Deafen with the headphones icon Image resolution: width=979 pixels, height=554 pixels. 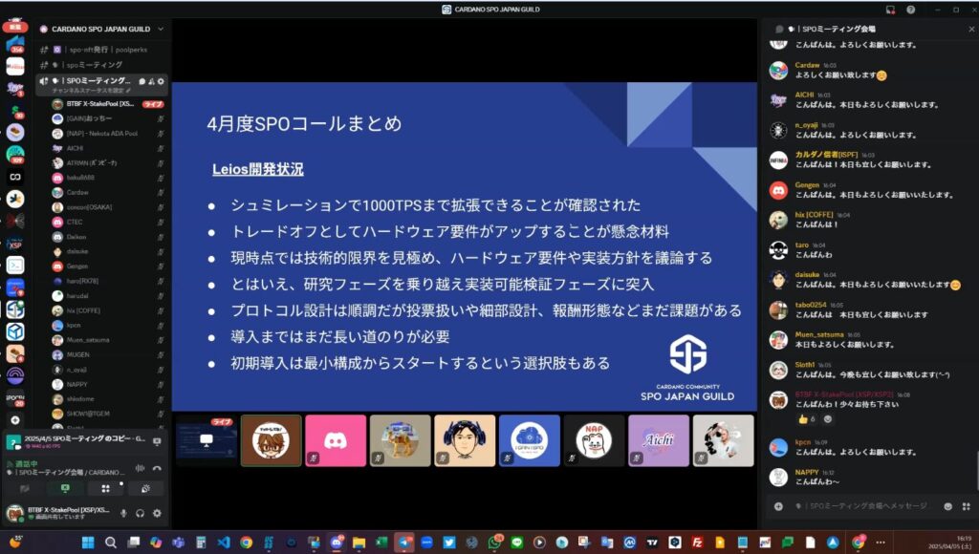coord(140,513)
